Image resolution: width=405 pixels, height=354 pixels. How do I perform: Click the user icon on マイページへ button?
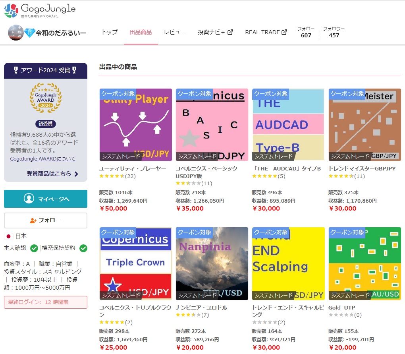click(29, 198)
